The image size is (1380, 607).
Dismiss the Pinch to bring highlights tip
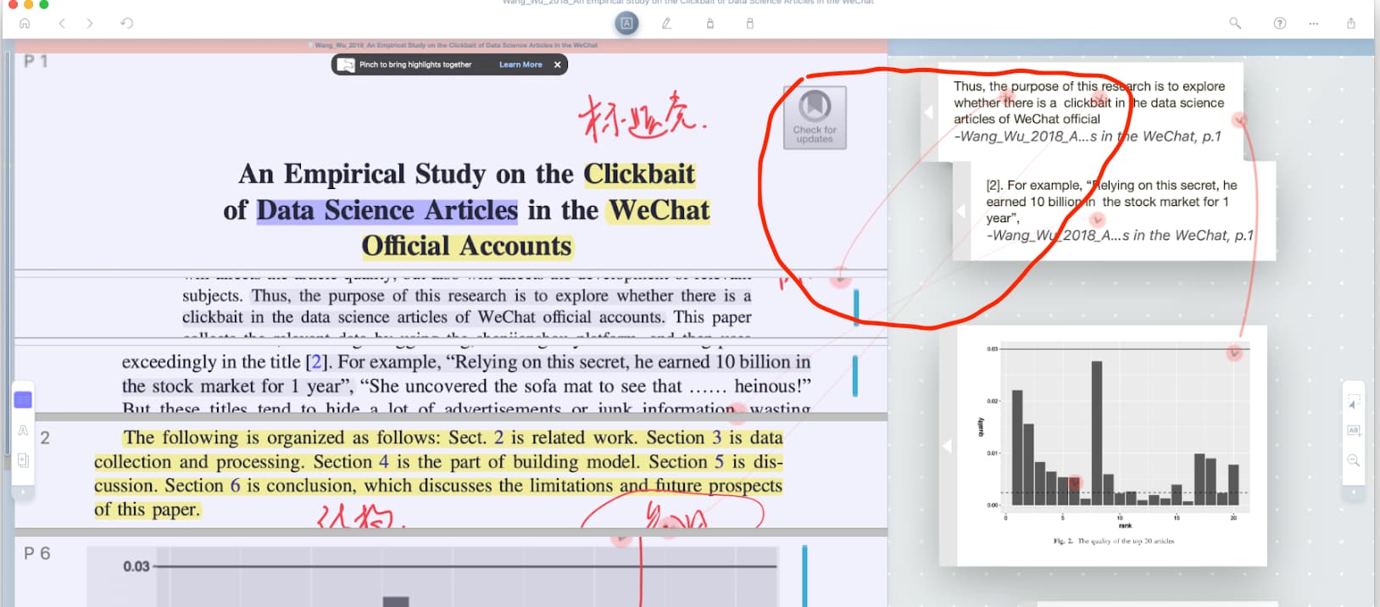557,64
